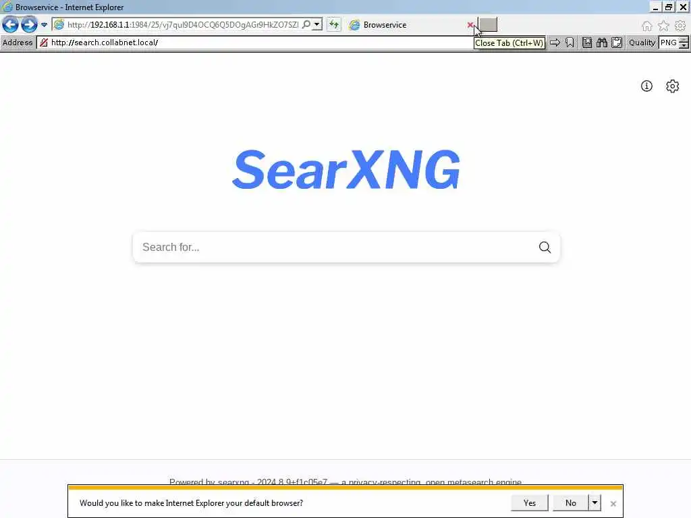Click 'No' on default browser prompt
This screenshot has width=691, height=518.
tap(571, 503)
